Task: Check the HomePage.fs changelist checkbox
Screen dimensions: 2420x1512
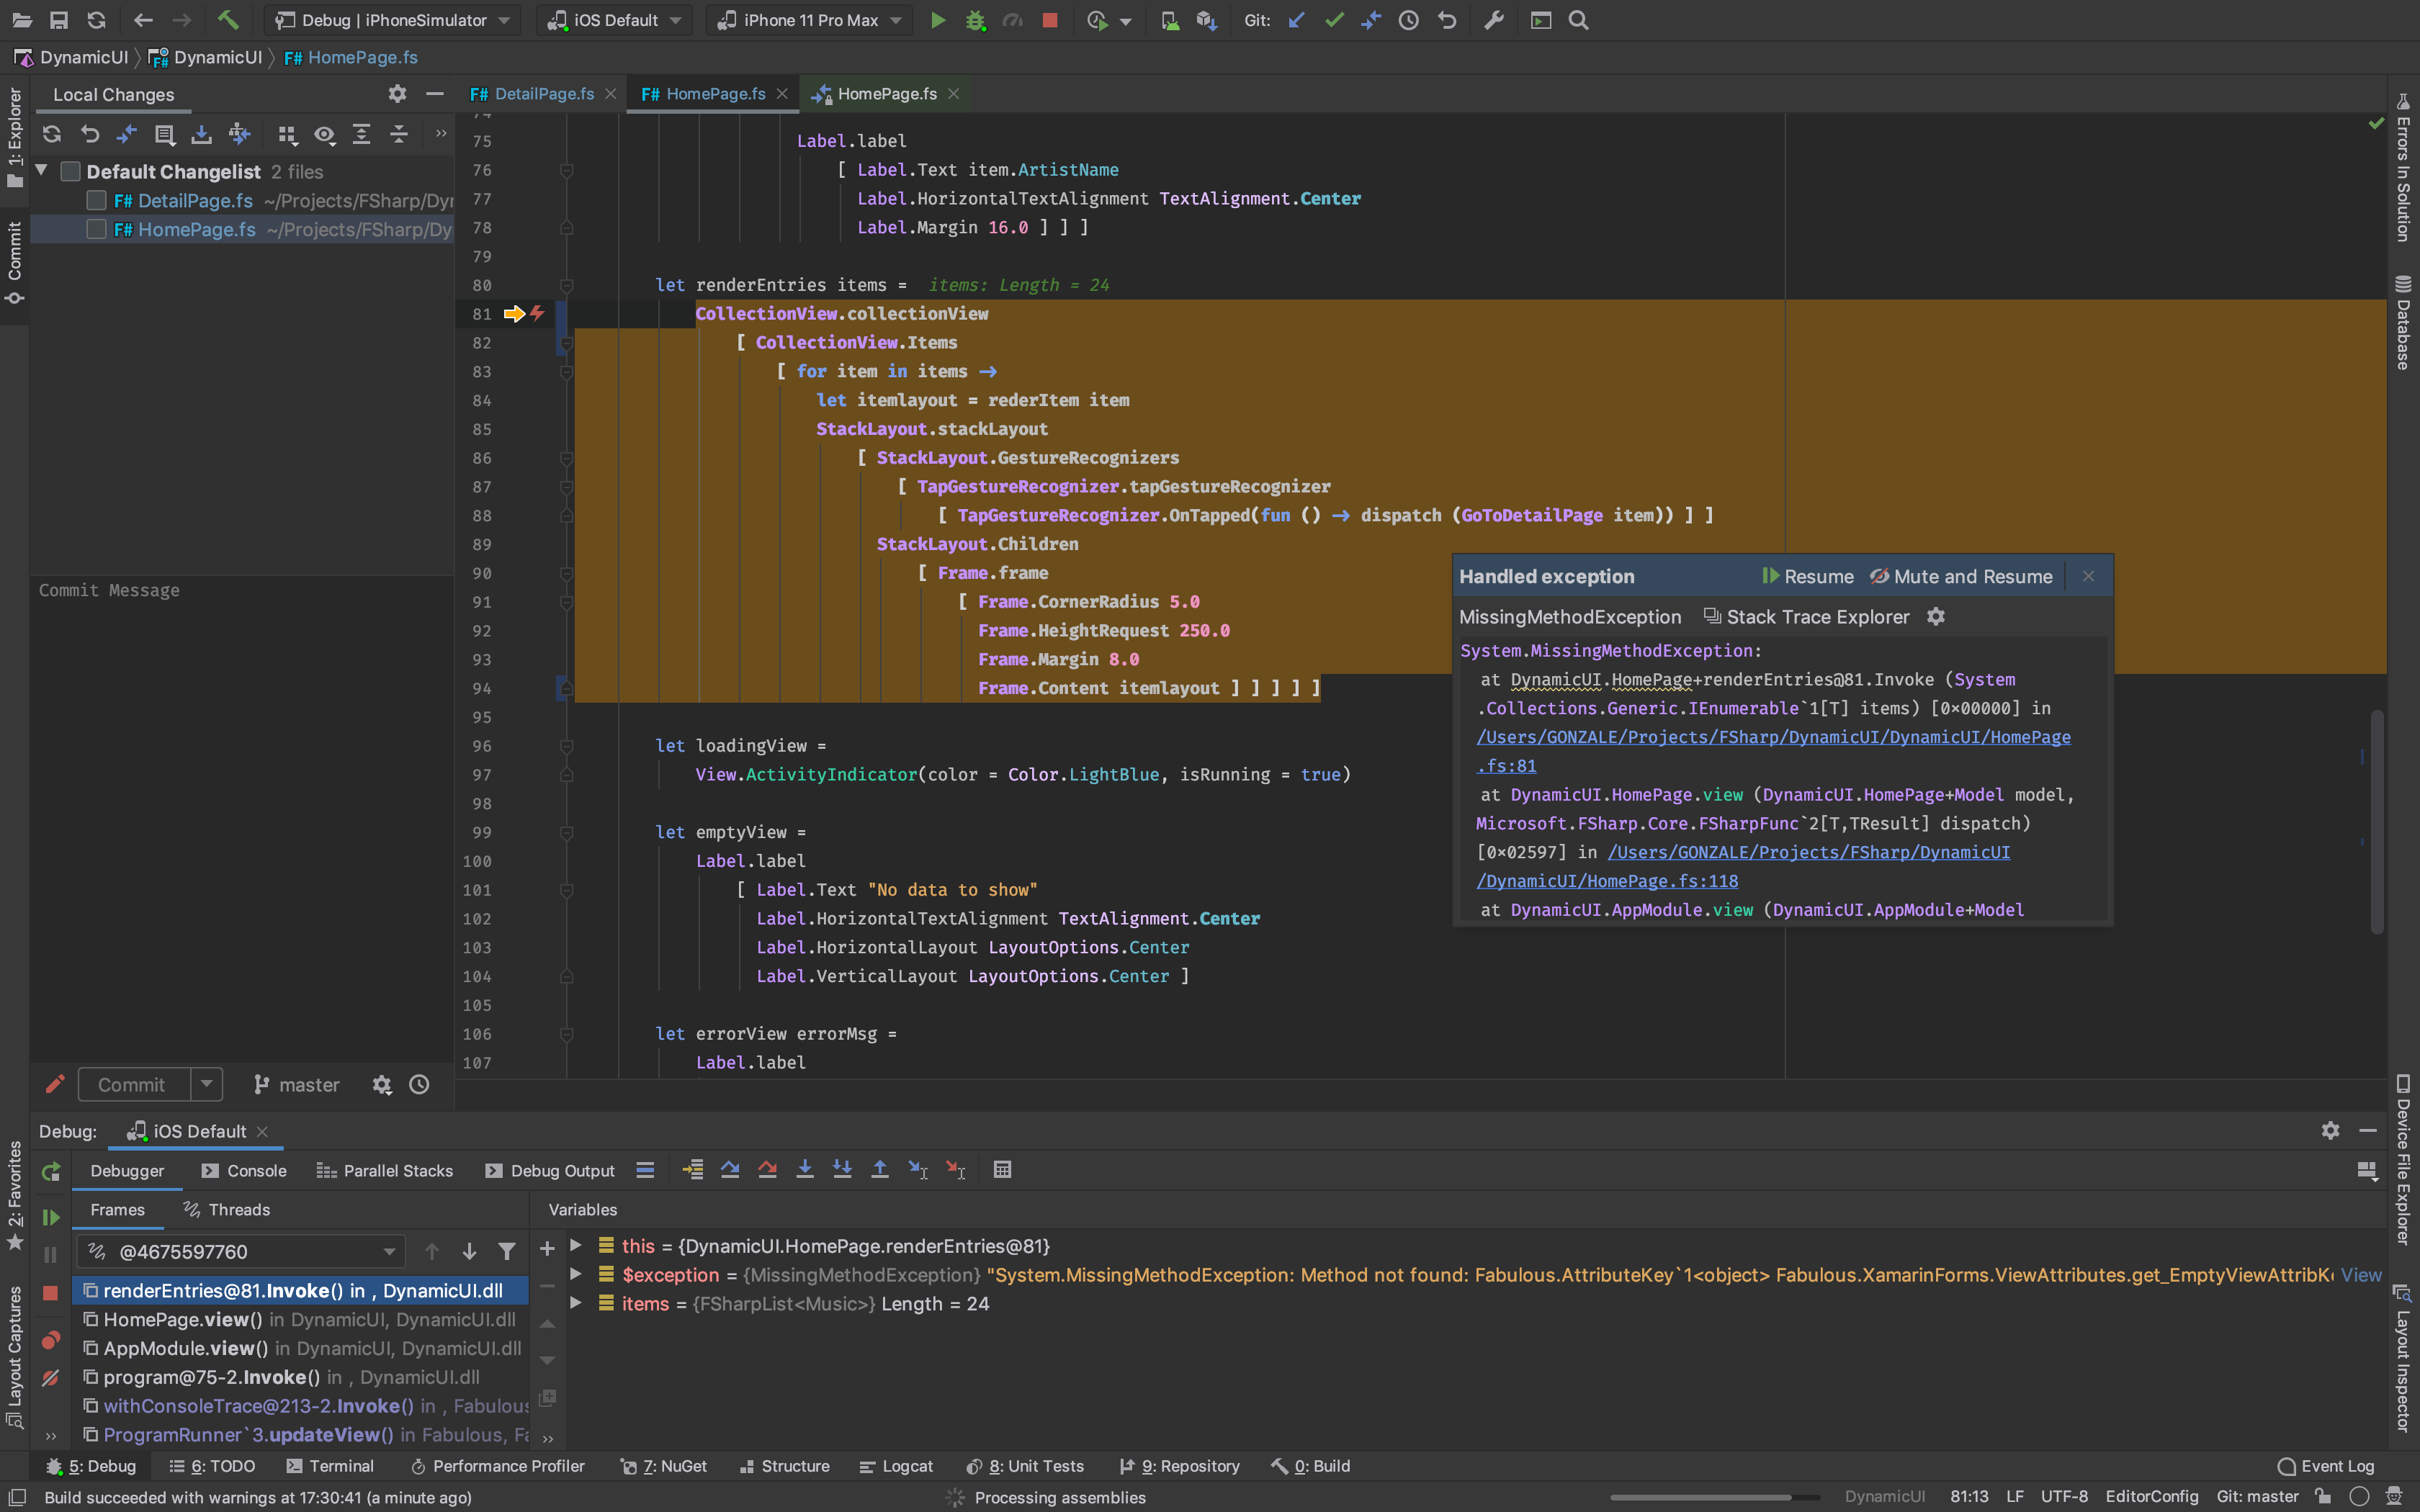Action: (96, 229)
